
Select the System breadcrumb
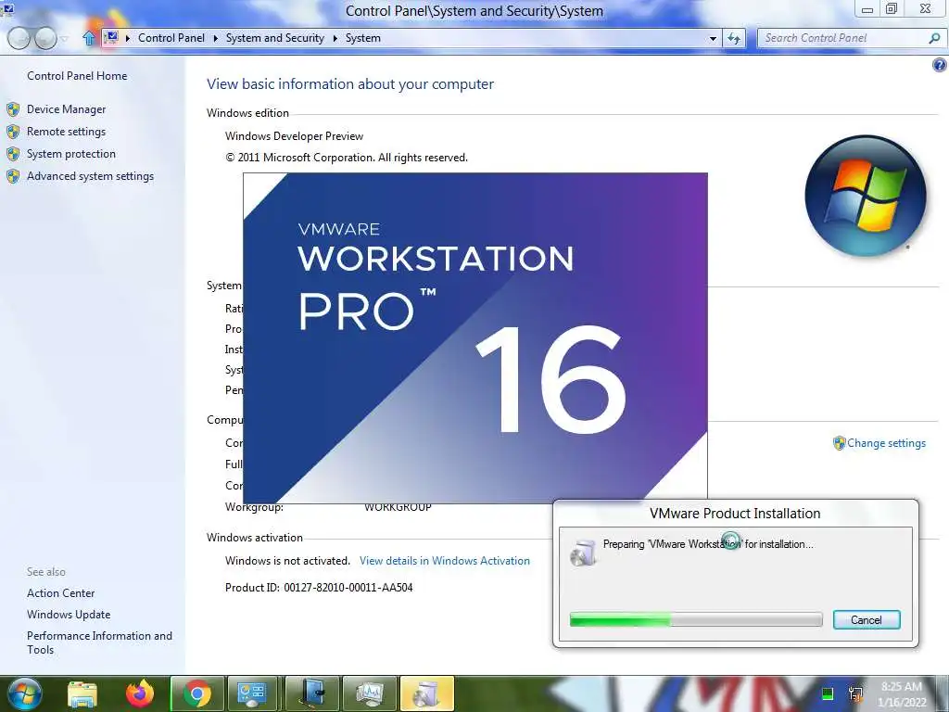tap(363, 38)
